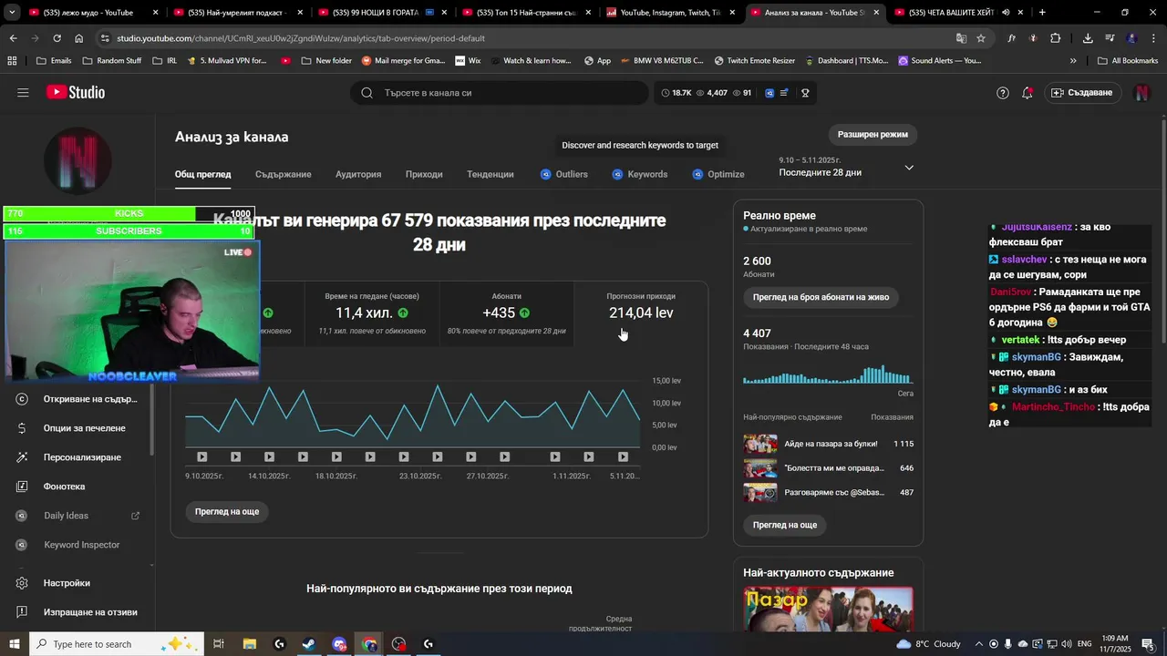1167x656 pixels.
Task: Open the browser extensions puzzle icon
Action: tap(1055, 38)
